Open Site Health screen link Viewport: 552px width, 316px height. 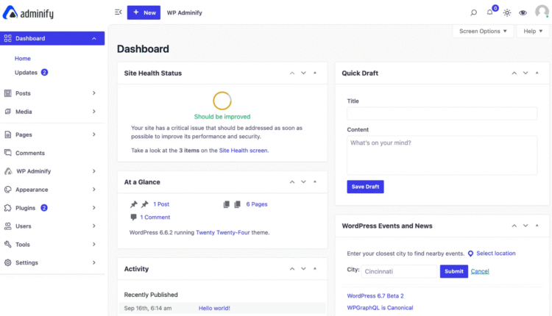coord(243,151)
